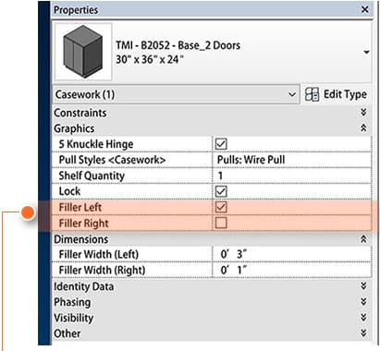Expand the Constraints section

pyautogui.click(x=363, y=113)
